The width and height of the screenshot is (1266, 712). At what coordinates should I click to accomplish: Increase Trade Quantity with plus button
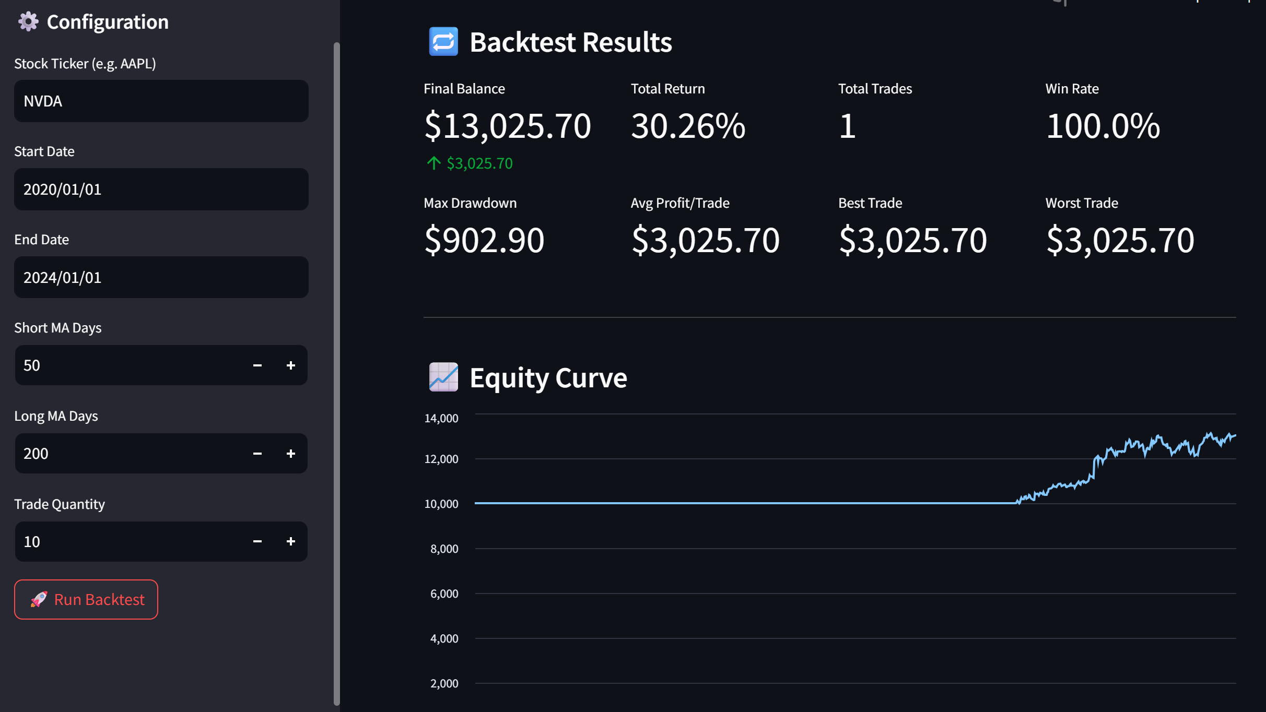point(291,541)
